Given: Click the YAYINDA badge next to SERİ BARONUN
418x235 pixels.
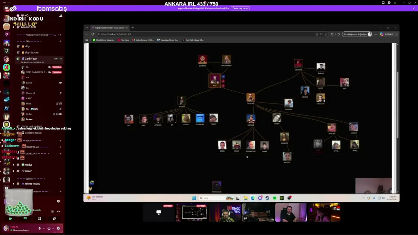Looking at the screenshot, I should click(56, 72).
